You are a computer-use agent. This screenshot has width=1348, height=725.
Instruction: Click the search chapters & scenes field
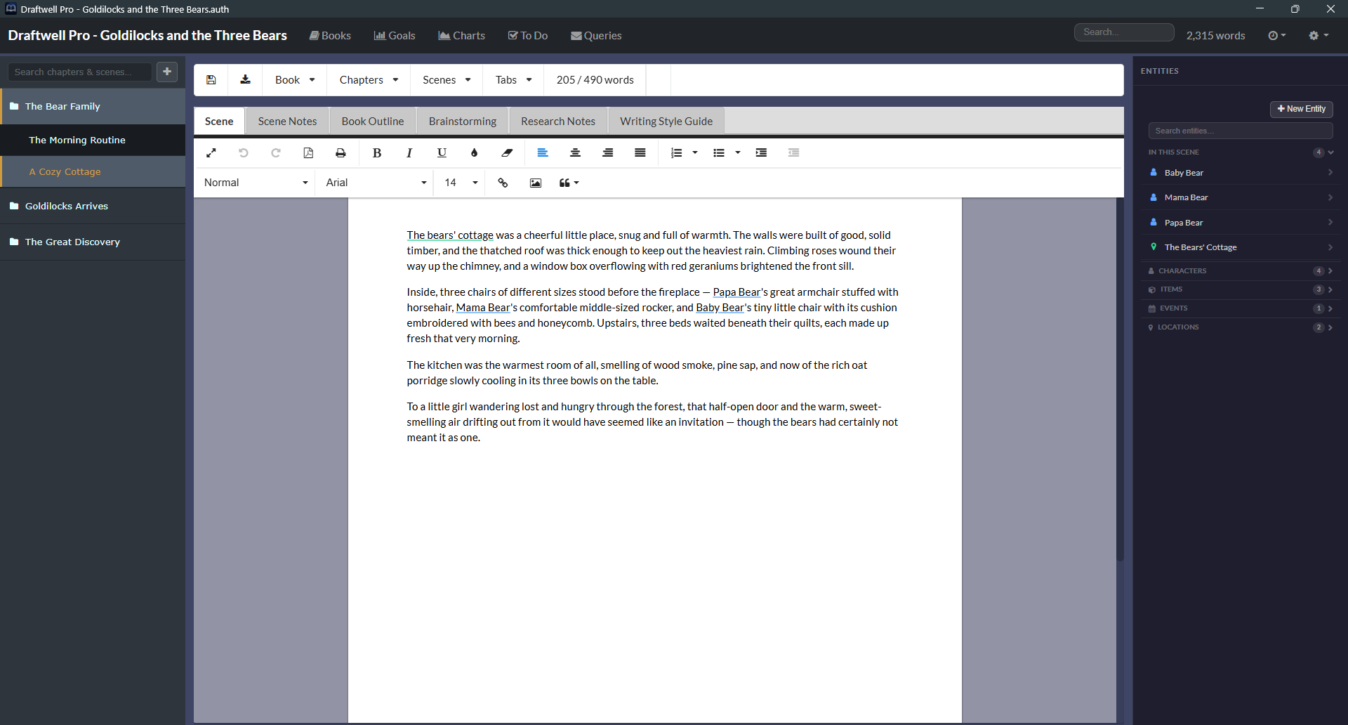click(79, 72)
